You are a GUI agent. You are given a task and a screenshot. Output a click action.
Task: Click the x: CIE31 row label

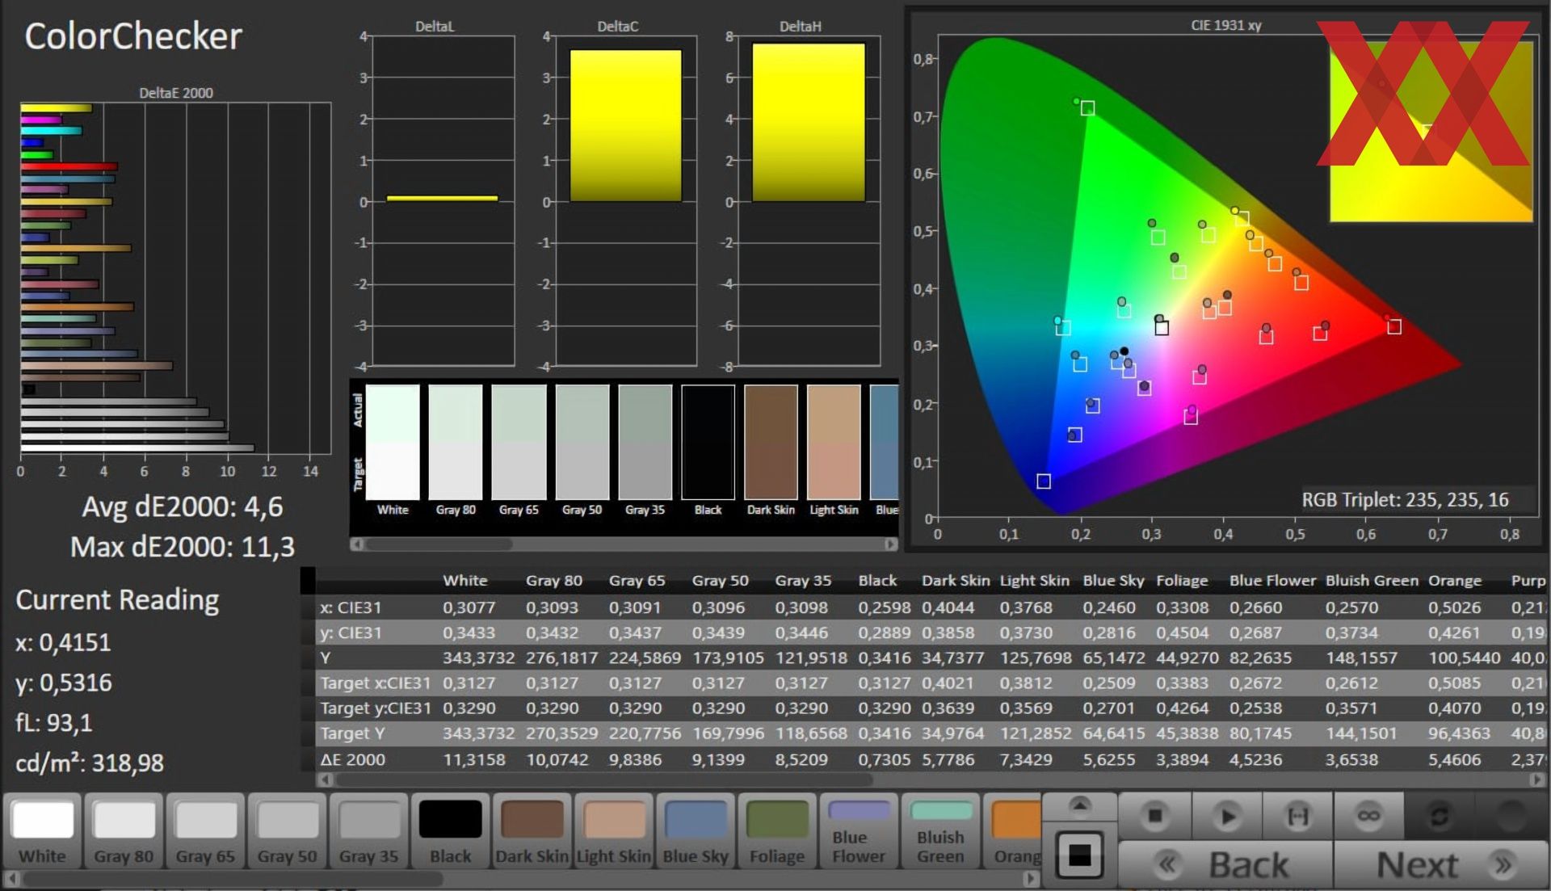tap(351, 607)
